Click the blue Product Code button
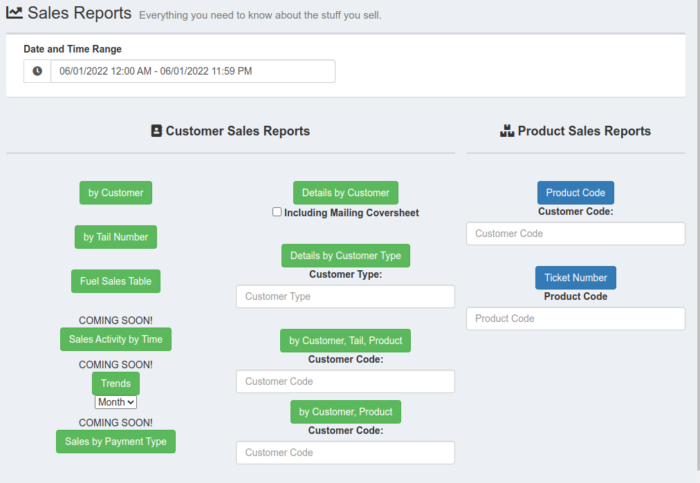This screenshot has width=700, height=483. coord(575,193)
